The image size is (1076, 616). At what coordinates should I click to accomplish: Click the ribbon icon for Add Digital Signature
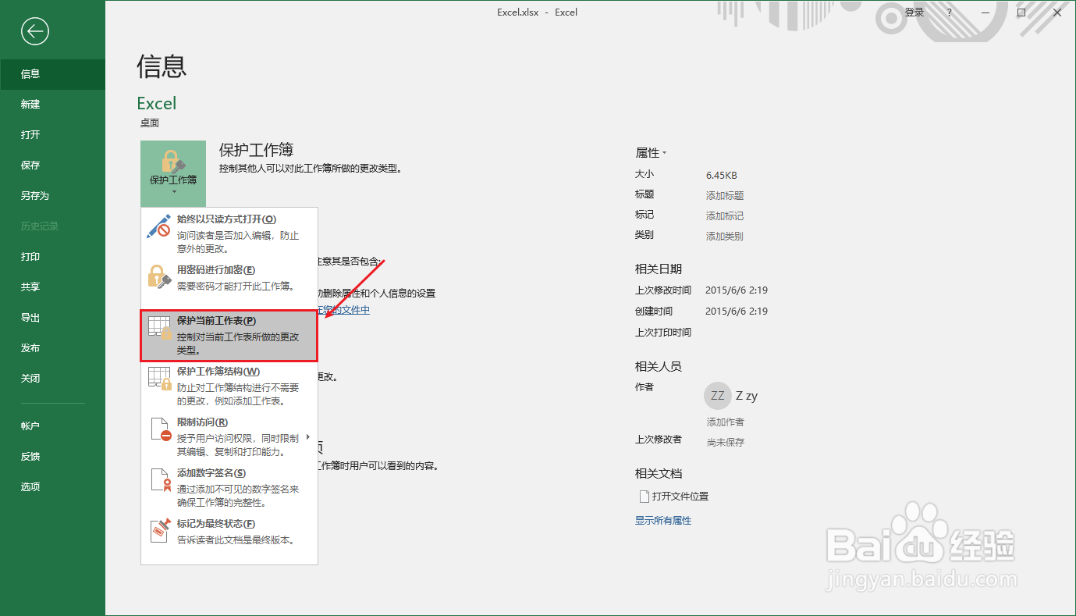(x=159, y=480)
